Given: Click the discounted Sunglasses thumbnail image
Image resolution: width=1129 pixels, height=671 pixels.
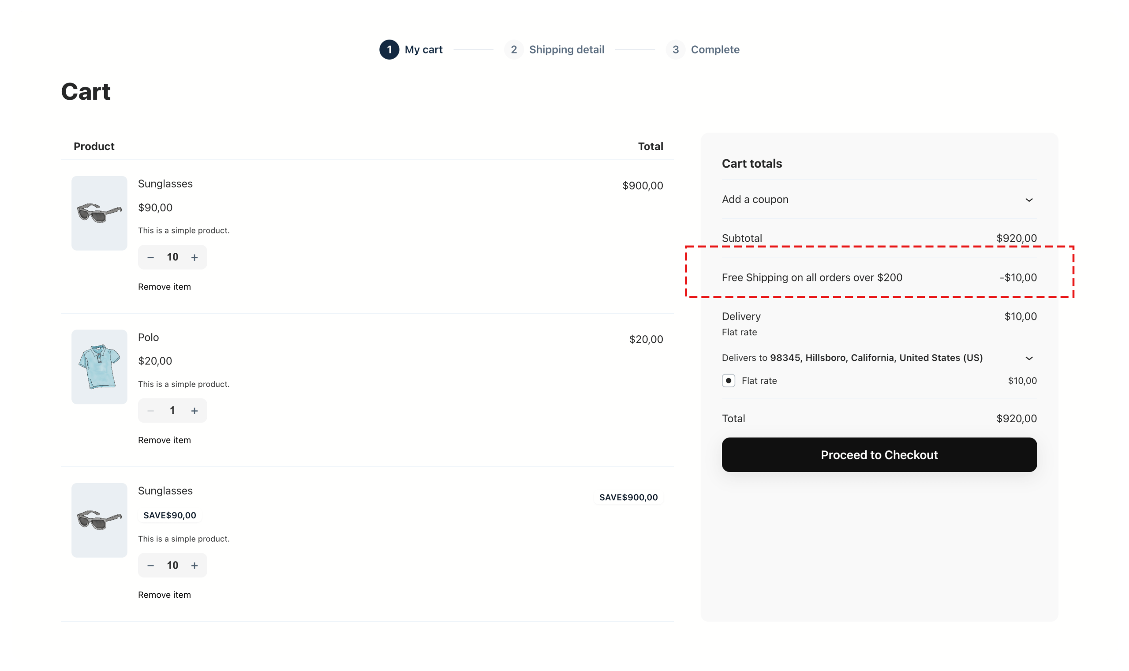Looking at the screenshot, I should [99, 520].
